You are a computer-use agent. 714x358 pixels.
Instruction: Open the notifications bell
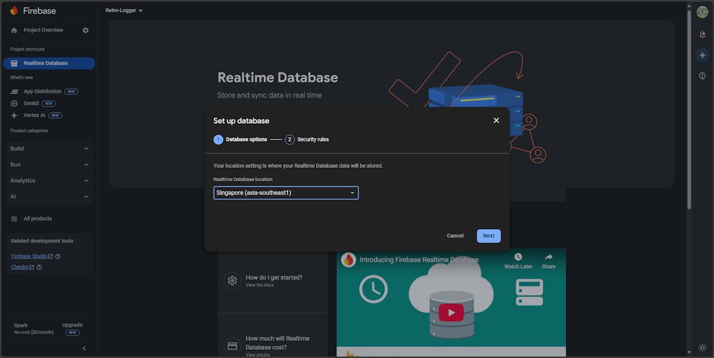(x=702, y=35)
